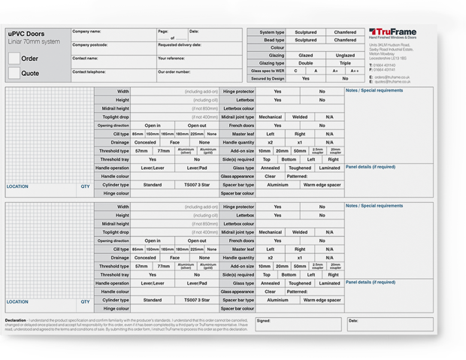
Task: Click the LOCATION field of the first door
Action: click(x=41, y=190)
